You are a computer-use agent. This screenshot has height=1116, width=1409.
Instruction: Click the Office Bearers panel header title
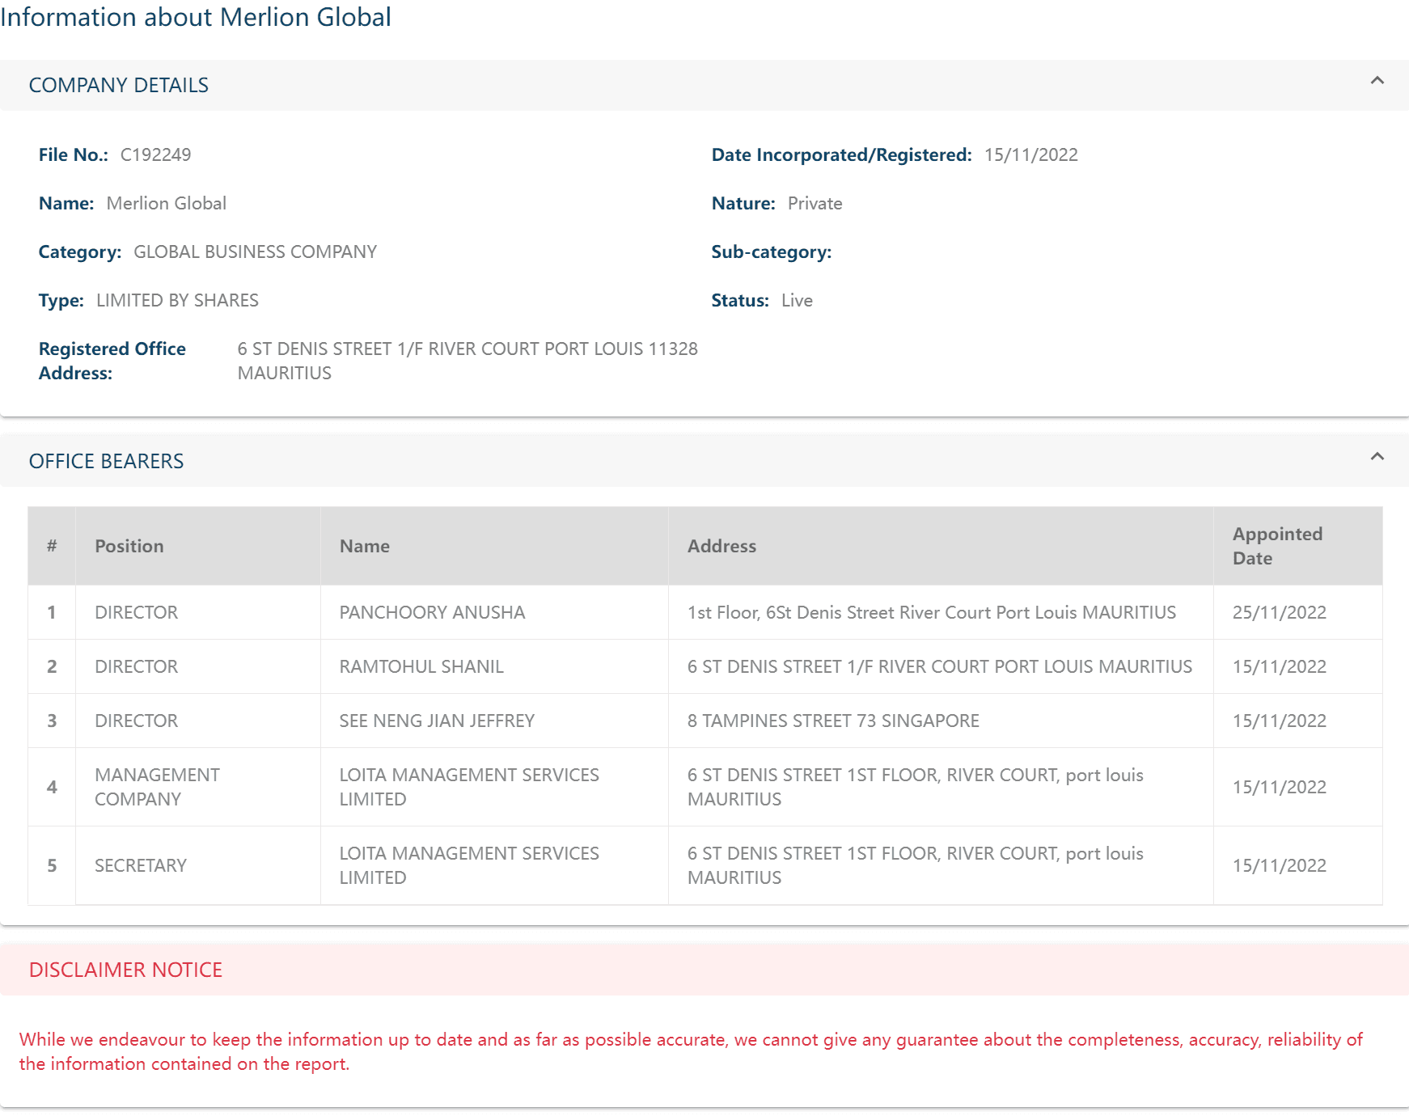coord(106,461)
